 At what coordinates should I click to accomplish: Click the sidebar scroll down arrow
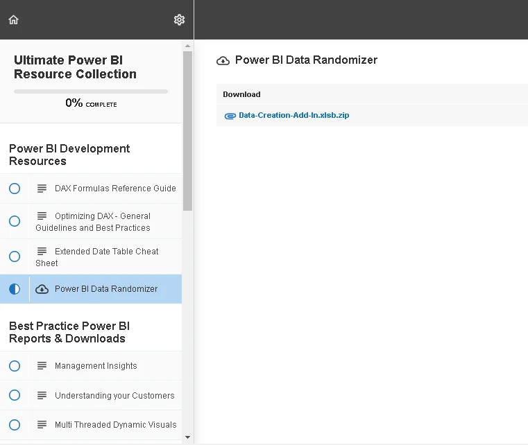(187, 437)
